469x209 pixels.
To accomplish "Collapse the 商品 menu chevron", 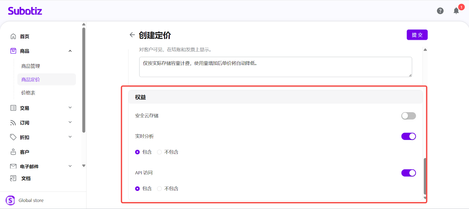I will pyautogui.click(x=70, y=51).
